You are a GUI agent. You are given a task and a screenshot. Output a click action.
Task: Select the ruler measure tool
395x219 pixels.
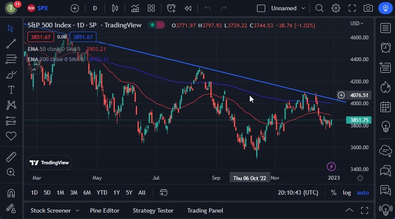pos(11,157)
